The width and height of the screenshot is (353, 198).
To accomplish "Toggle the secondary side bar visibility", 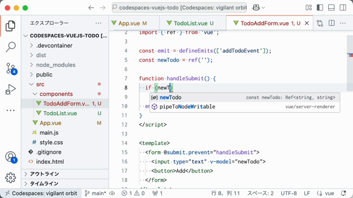I will point(343,8).
